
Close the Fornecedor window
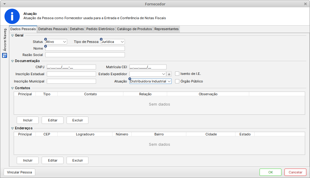tap(305, 4)
